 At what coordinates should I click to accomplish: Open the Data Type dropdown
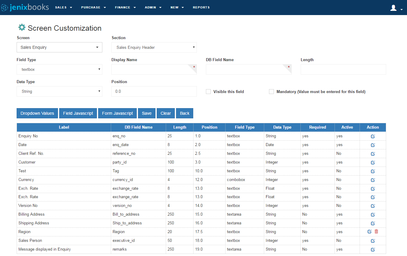(59, 91)
